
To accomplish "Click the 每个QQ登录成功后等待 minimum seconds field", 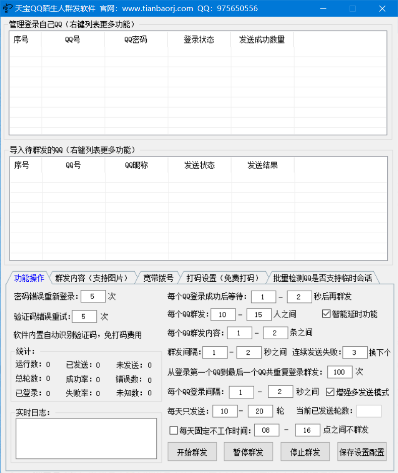I will click(x=263, y=296).
